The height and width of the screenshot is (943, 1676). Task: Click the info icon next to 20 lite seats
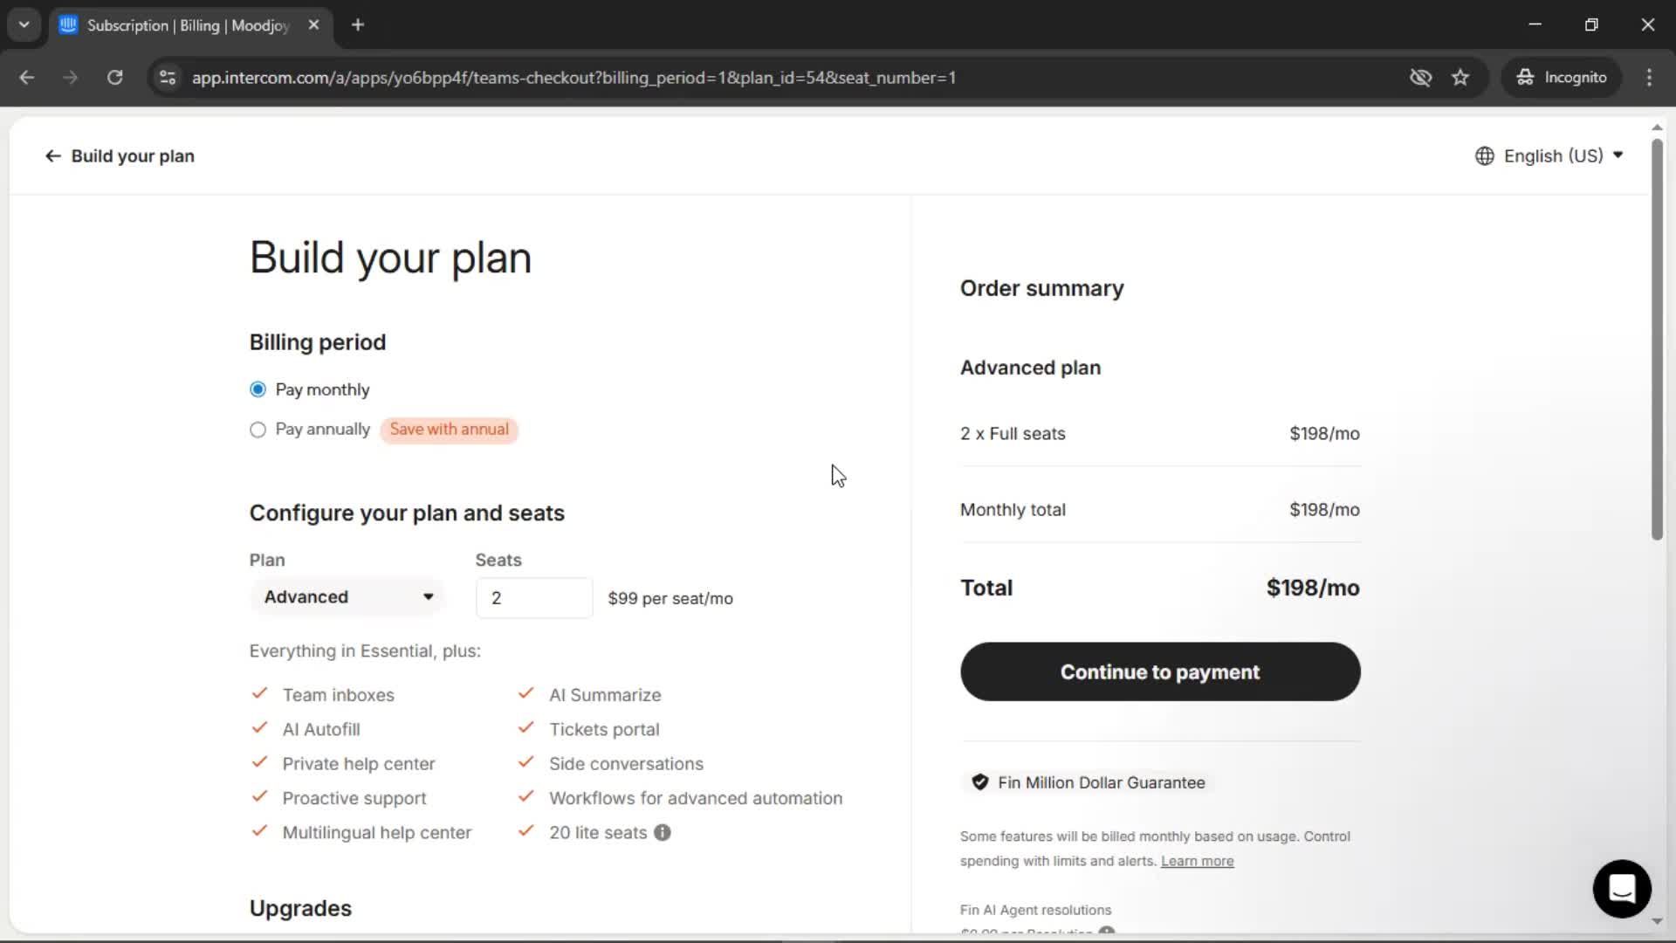[x=663, y=833]
